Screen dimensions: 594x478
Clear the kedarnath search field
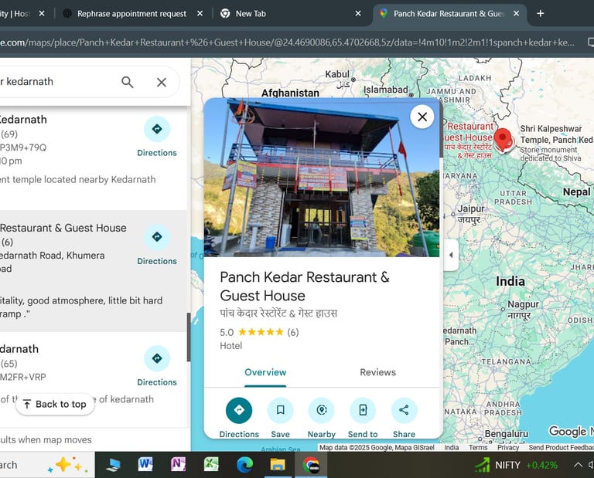coord(162,82)
